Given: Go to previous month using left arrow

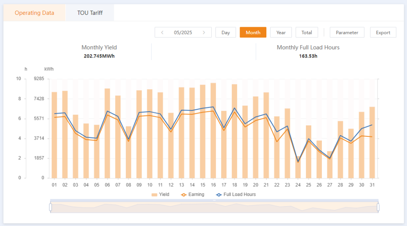Looking at the screenshot, I should point(162,32).
